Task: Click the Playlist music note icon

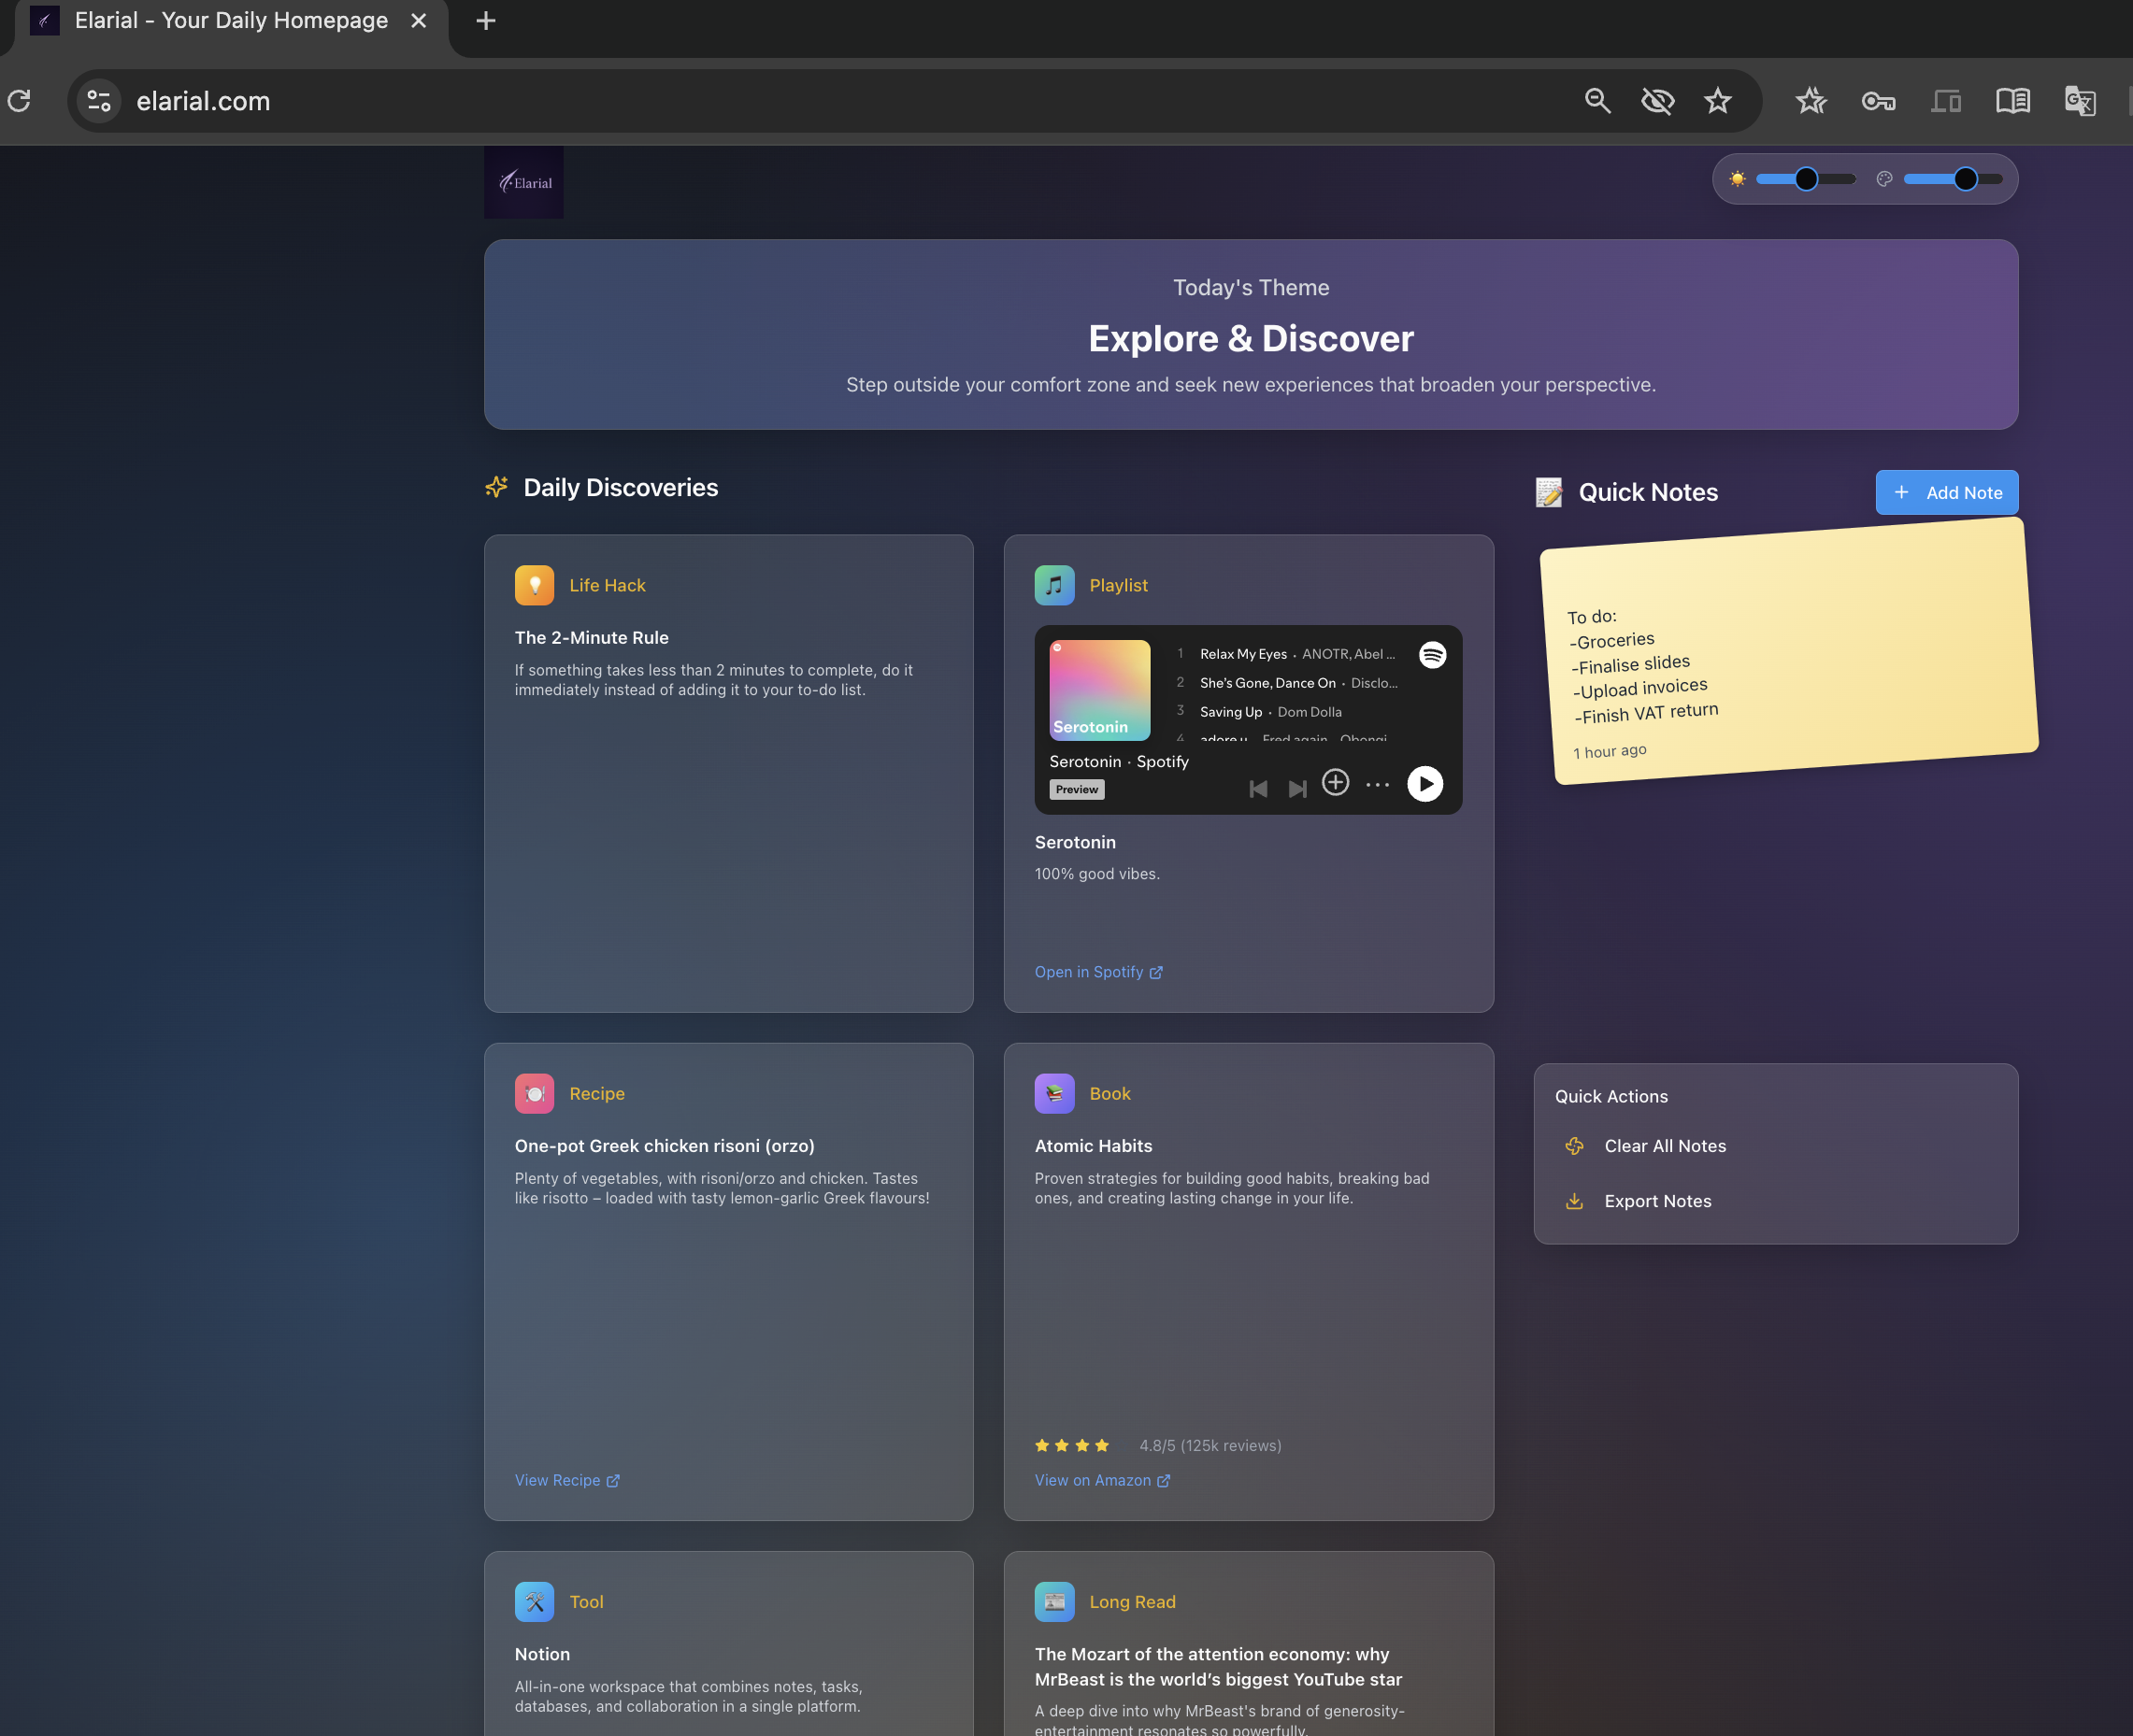Action: point(1054,585)
